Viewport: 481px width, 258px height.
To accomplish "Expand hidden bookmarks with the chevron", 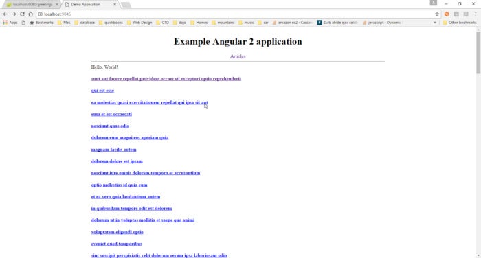I will [x=435, y=23].
